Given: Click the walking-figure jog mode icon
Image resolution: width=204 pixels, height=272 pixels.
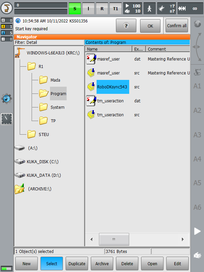Looking at the screenshot, I should [150, 8].
